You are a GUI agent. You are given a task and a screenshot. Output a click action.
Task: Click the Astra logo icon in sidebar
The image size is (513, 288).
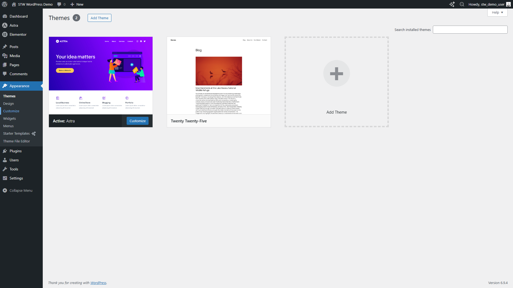click(5, 25)
